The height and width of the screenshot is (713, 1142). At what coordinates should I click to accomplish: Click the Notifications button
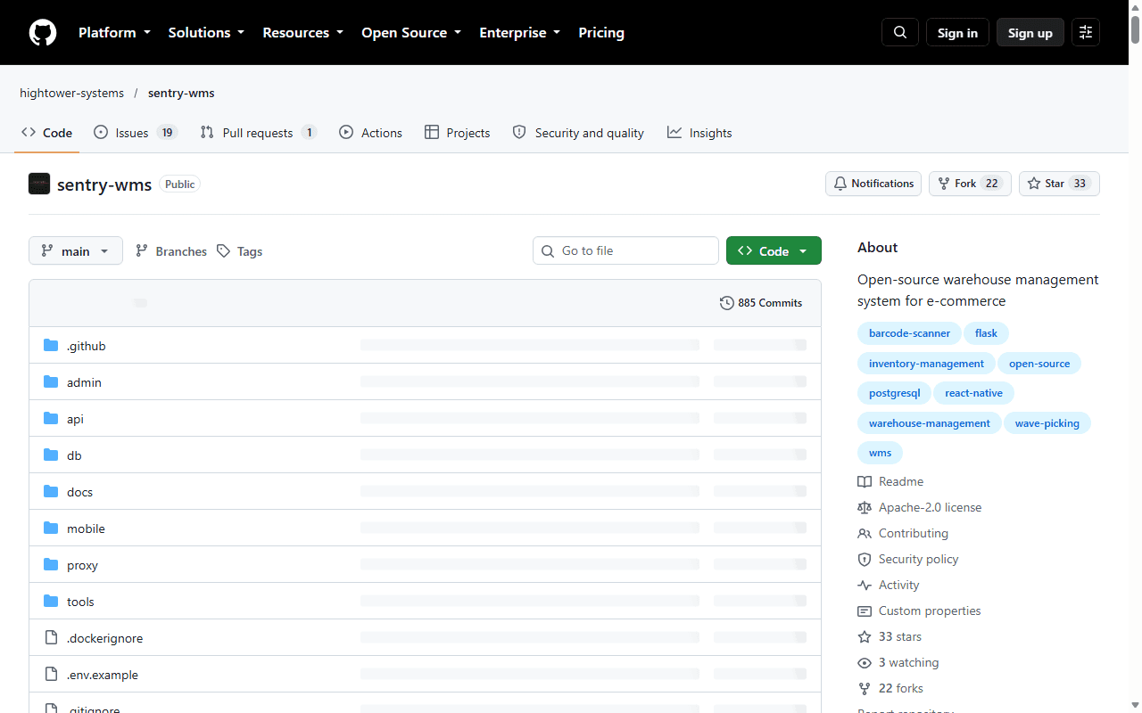point(873,184)
